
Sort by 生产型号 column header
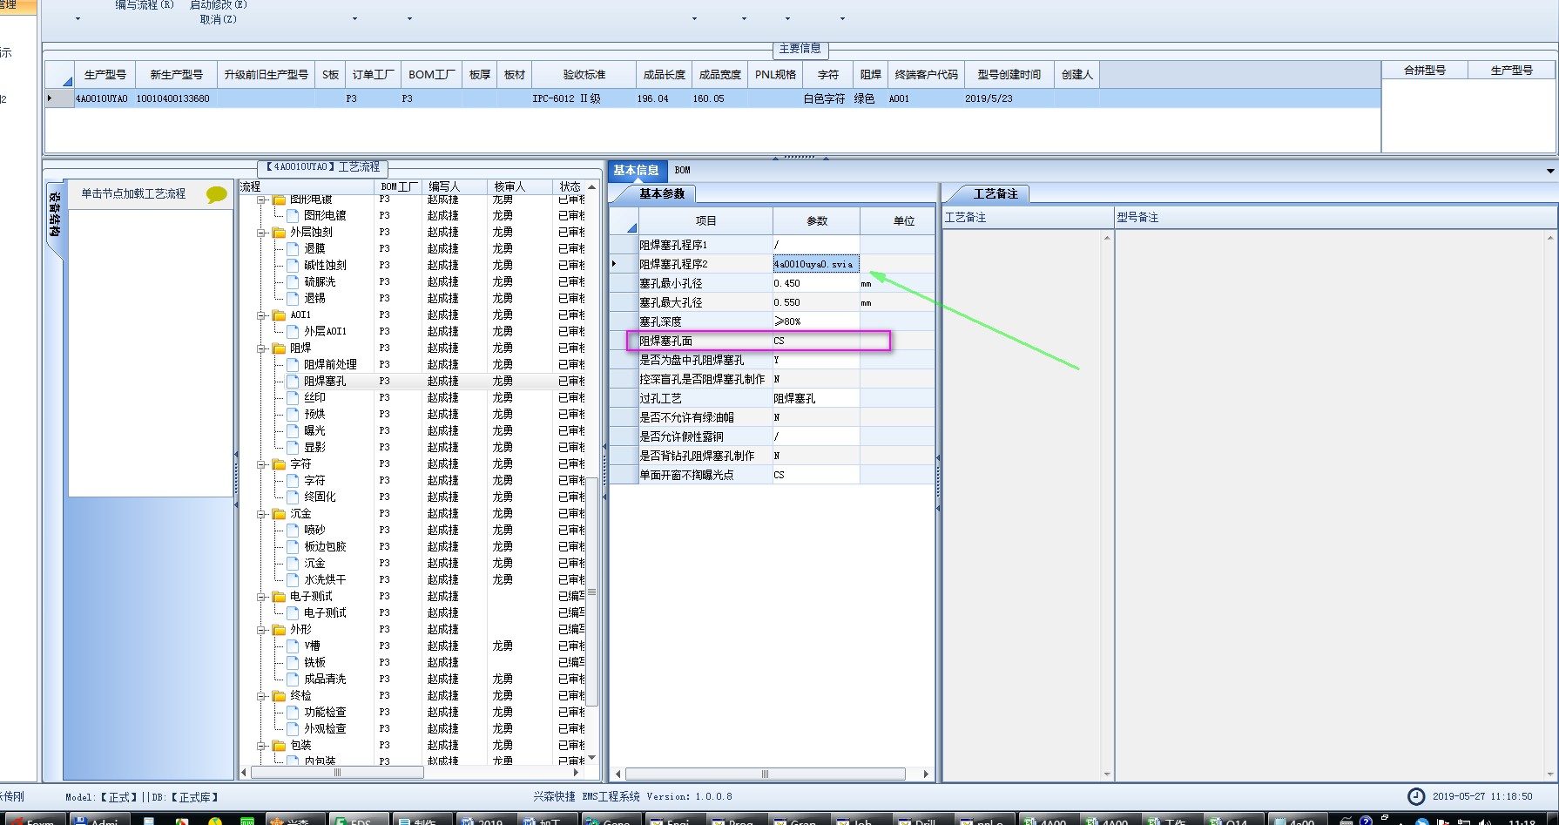tap(105, 75)
